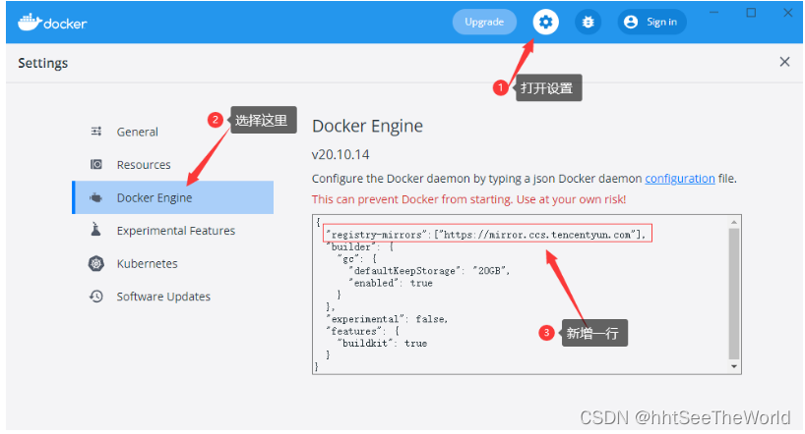Click the Sign in button label
Image resolution: width=805 pixels, height=434 pixels.
661,22
